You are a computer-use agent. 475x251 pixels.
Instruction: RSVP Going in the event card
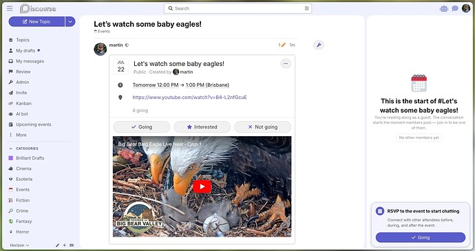[142, 127]
